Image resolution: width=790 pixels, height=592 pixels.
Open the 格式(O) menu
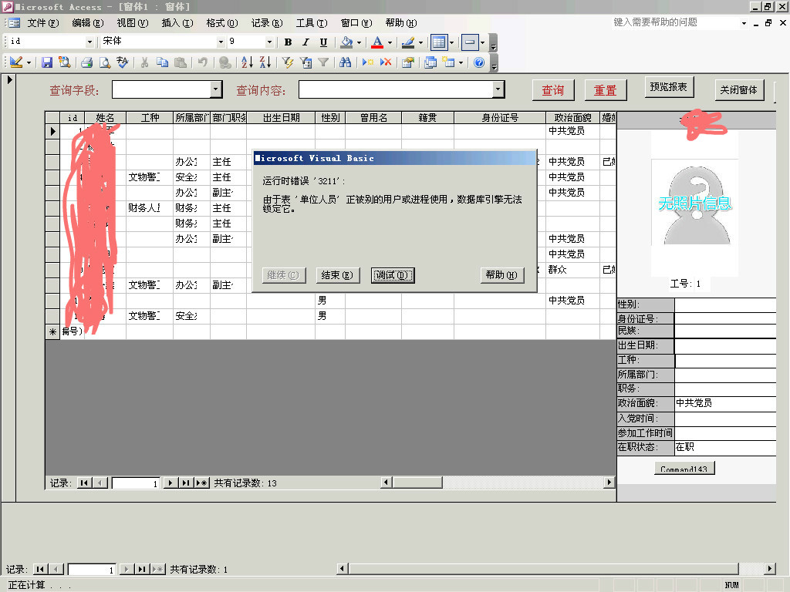click(x=222, y=22)
